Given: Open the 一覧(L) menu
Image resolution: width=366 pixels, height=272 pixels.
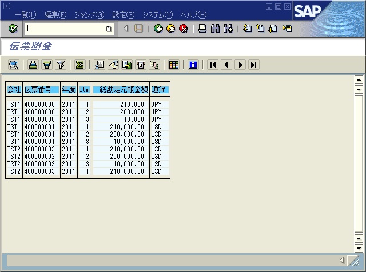Looking at the screenshot, I should click(x=25, y=14).
